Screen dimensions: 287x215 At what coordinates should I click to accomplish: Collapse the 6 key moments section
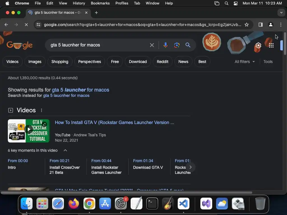65,150
